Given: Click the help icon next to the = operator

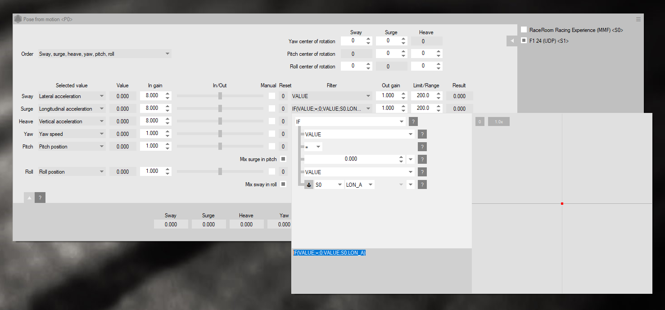Looking at the screenshot, I should click(422, 147).
